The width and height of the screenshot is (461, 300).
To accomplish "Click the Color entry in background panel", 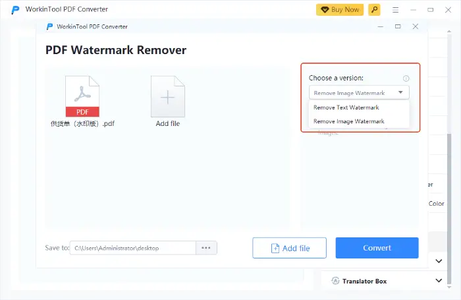I will click(x=436, y=204).
